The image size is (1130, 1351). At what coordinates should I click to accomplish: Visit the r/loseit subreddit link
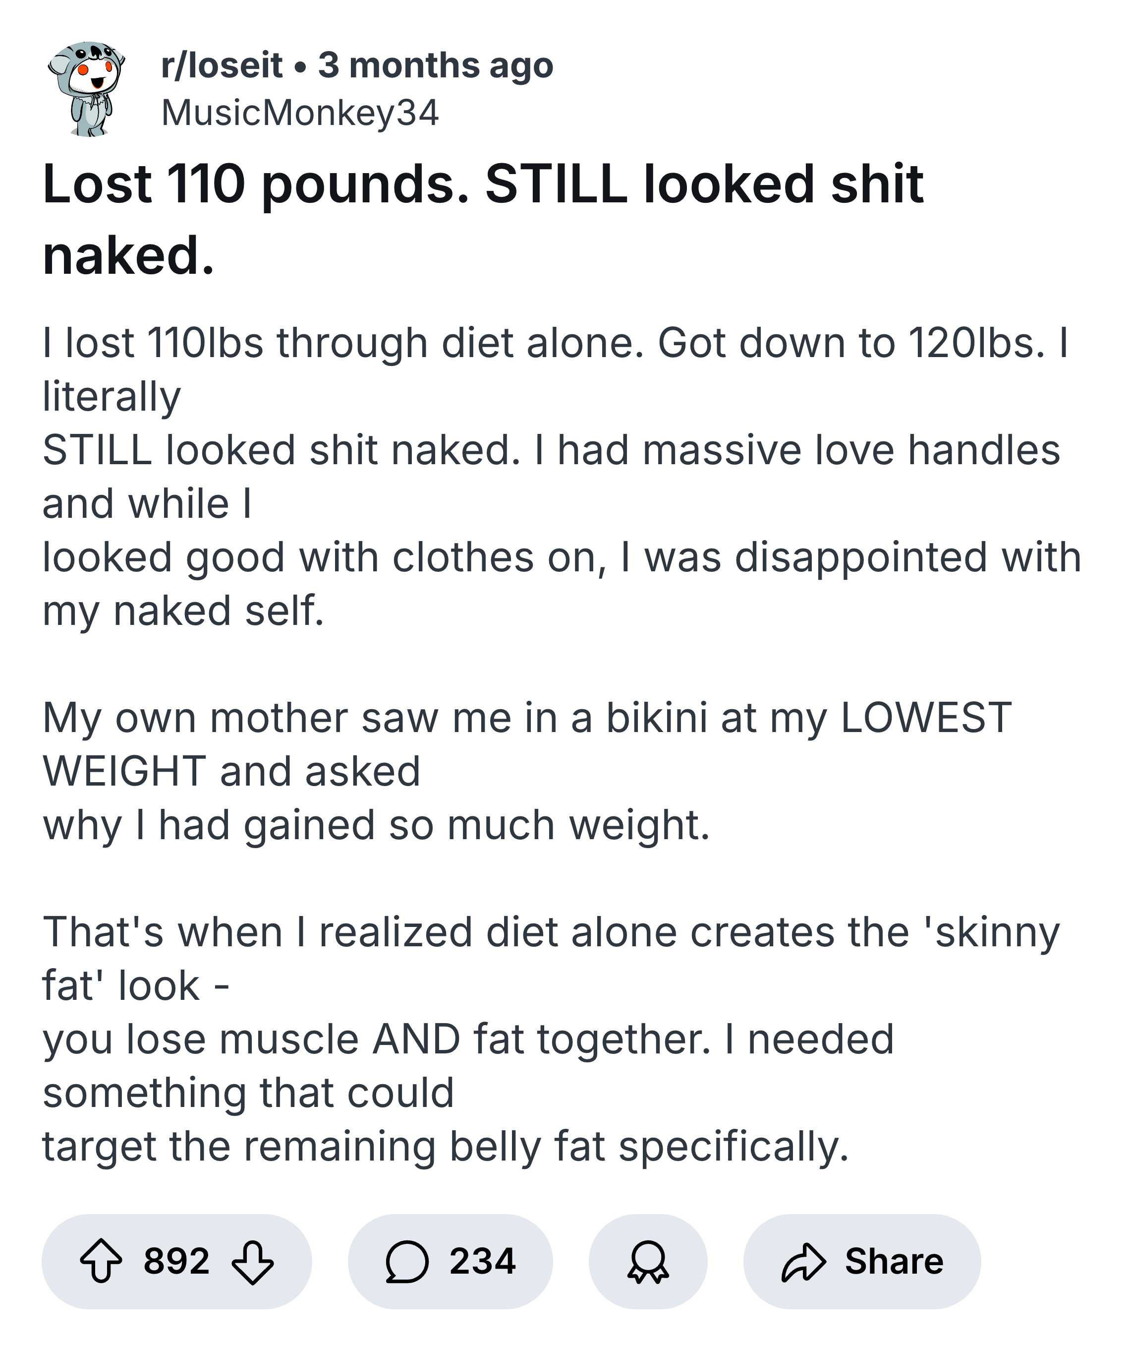(222, 65)
